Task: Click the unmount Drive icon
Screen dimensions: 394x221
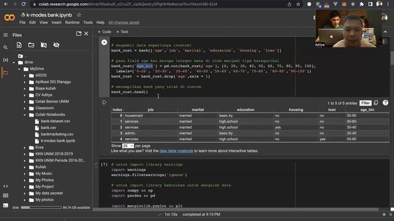Action: (44, 45)
